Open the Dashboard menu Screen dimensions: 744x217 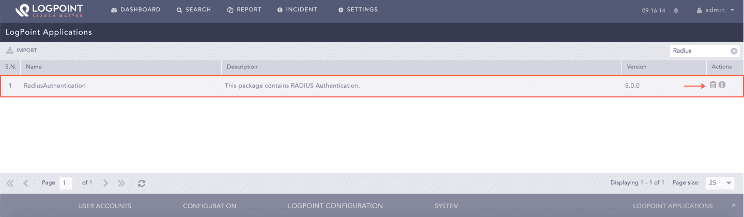pyautogui.click(x=136, y=10)
